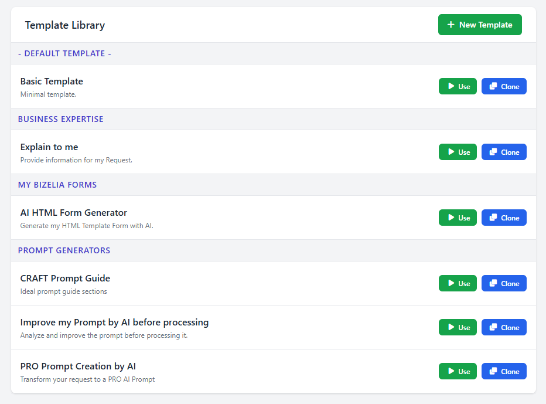This screenshot has width=546, height=404.
Task: Click play icon for Improve my Prompt template
Action: [451, 327]
